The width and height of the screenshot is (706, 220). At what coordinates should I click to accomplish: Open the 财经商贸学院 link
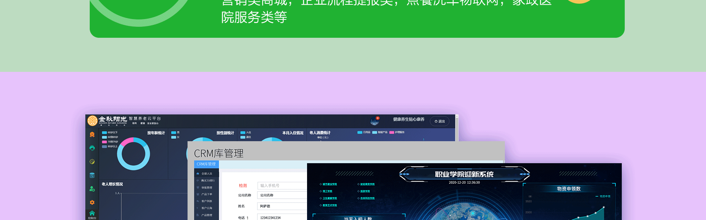pos(367,184)
